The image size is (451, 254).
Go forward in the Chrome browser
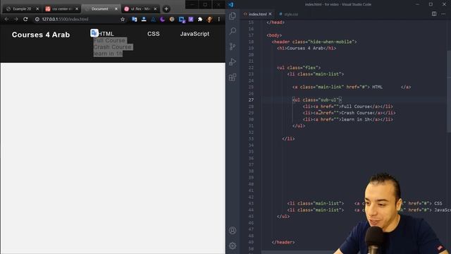pyautogui.click(x=16, y=19)
